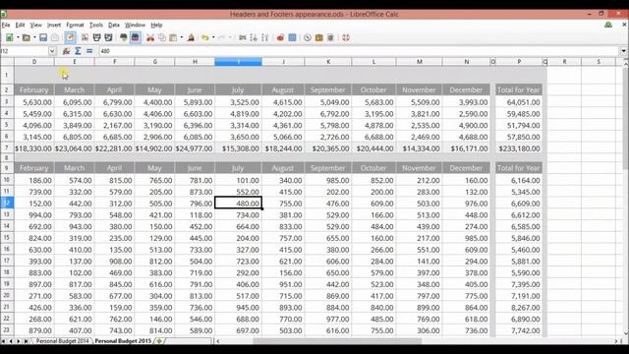
Task: Click the Copy icon
Action: click(161, 37)
